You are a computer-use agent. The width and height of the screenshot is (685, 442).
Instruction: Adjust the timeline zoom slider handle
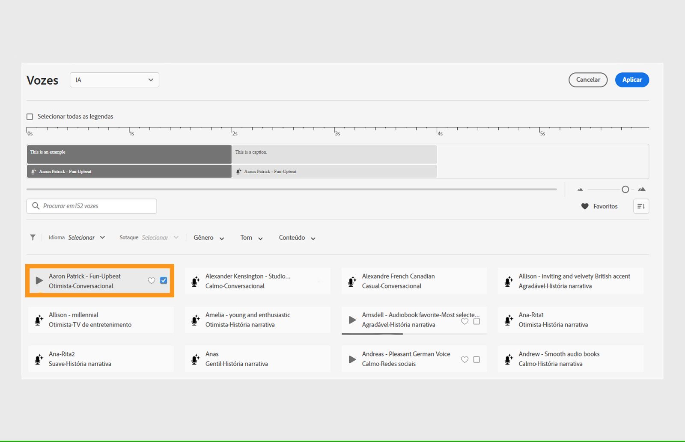[x=625, y=189]
